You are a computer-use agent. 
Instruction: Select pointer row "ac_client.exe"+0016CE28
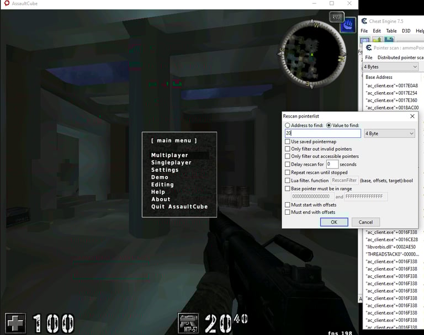(391, 240)
